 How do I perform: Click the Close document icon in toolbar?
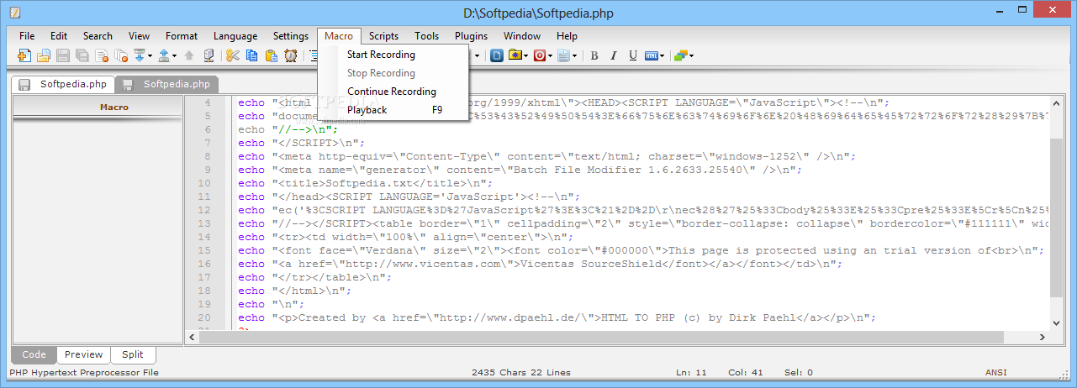[102, 55]
